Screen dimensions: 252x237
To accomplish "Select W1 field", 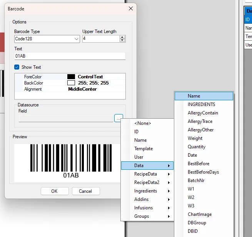I will click(x=204, y=189).
